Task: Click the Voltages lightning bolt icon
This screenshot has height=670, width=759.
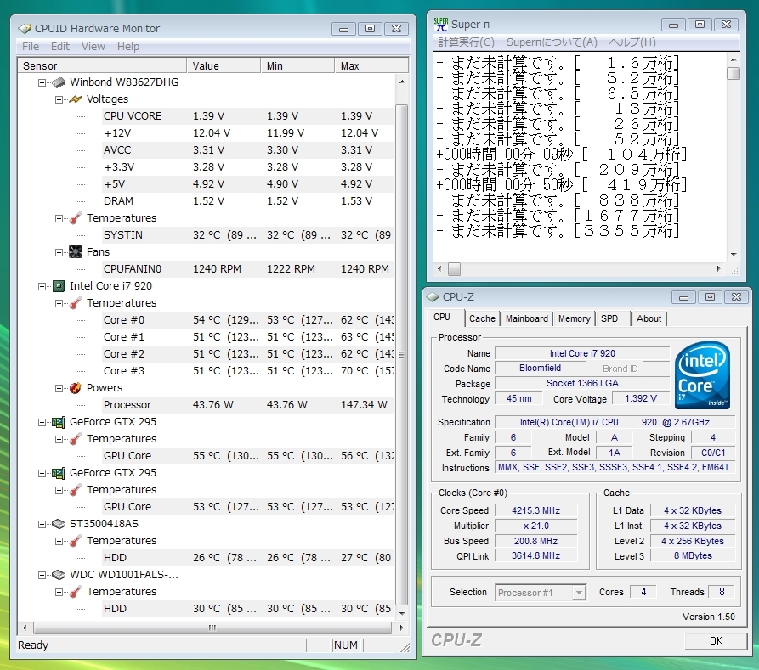Action: (76, 99)
